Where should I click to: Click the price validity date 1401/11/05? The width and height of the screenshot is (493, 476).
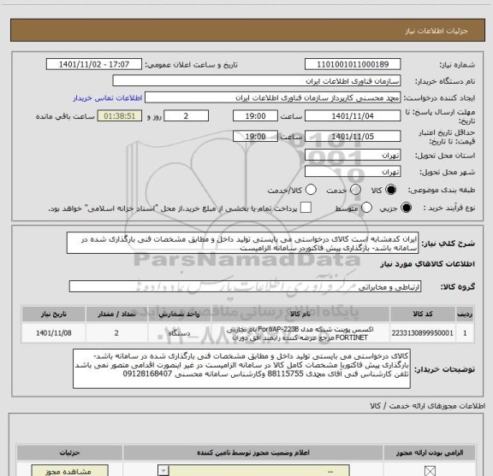click(353, 137)
